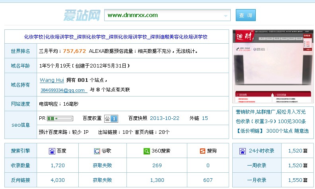Open the Baidu 收录数量 value 1,720

[x=58, y=165]
